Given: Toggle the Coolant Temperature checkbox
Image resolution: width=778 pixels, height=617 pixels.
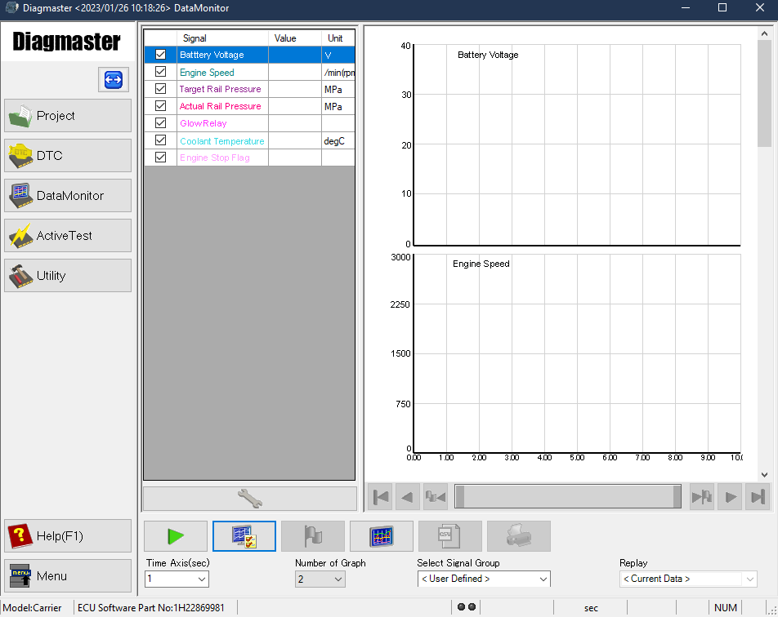Looking at the screenshot, I should point(160,140).
